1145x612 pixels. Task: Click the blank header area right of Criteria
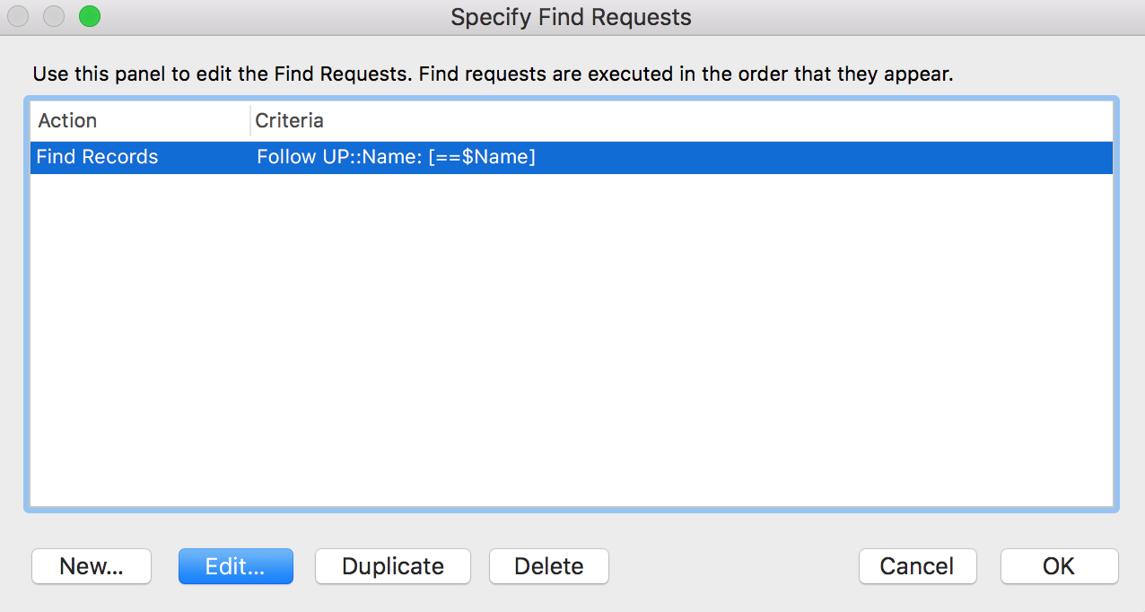pyautogui.click(x=718, y=120)
